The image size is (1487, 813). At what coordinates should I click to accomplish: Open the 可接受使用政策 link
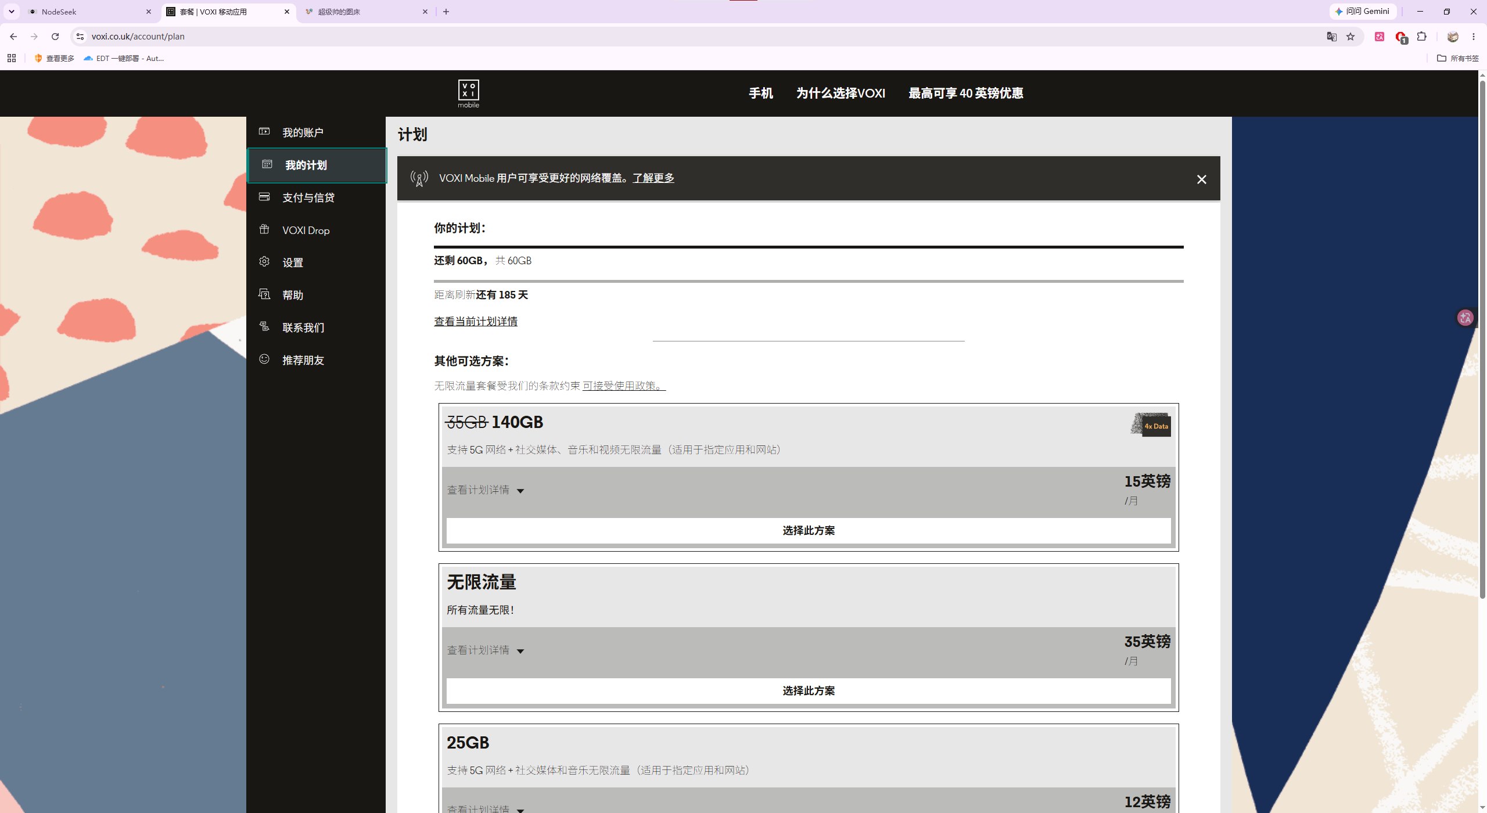point(624,386)
